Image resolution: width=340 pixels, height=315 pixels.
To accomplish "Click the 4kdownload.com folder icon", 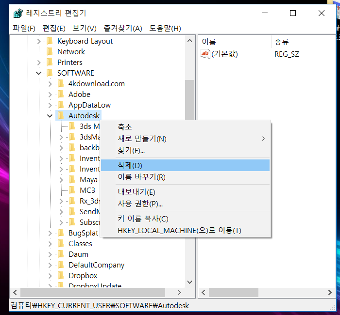I will [x=61, y=83].
